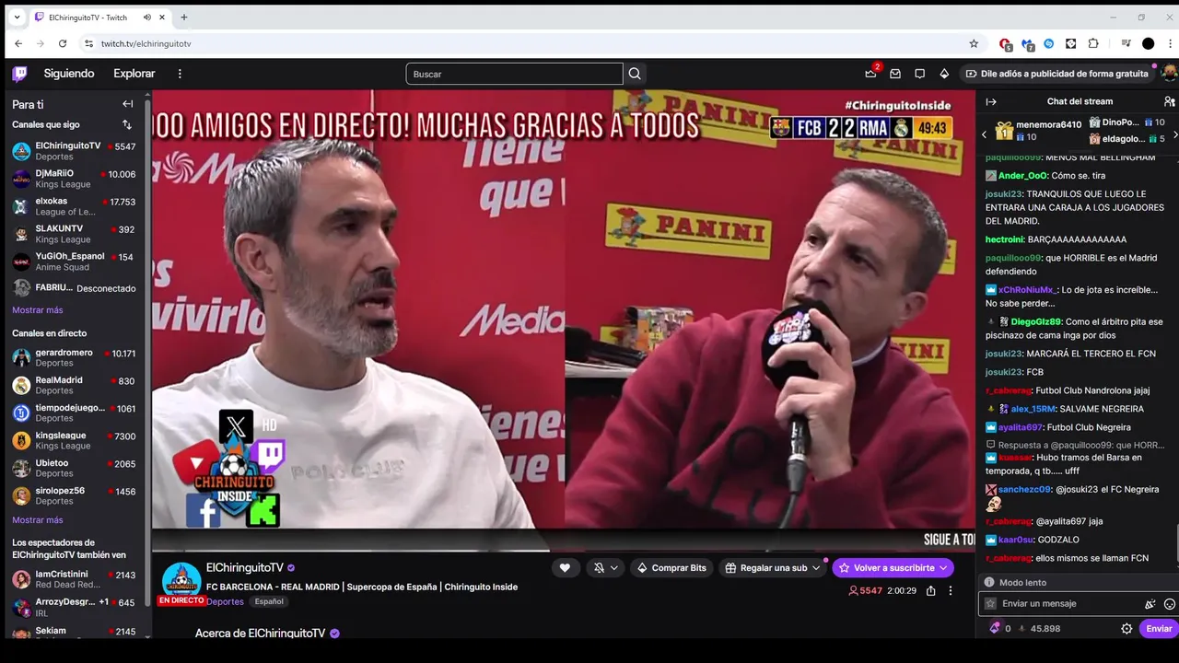Click Mostrar más under live channels
This screenshot has width=1179, height=663.
point(38,520)
